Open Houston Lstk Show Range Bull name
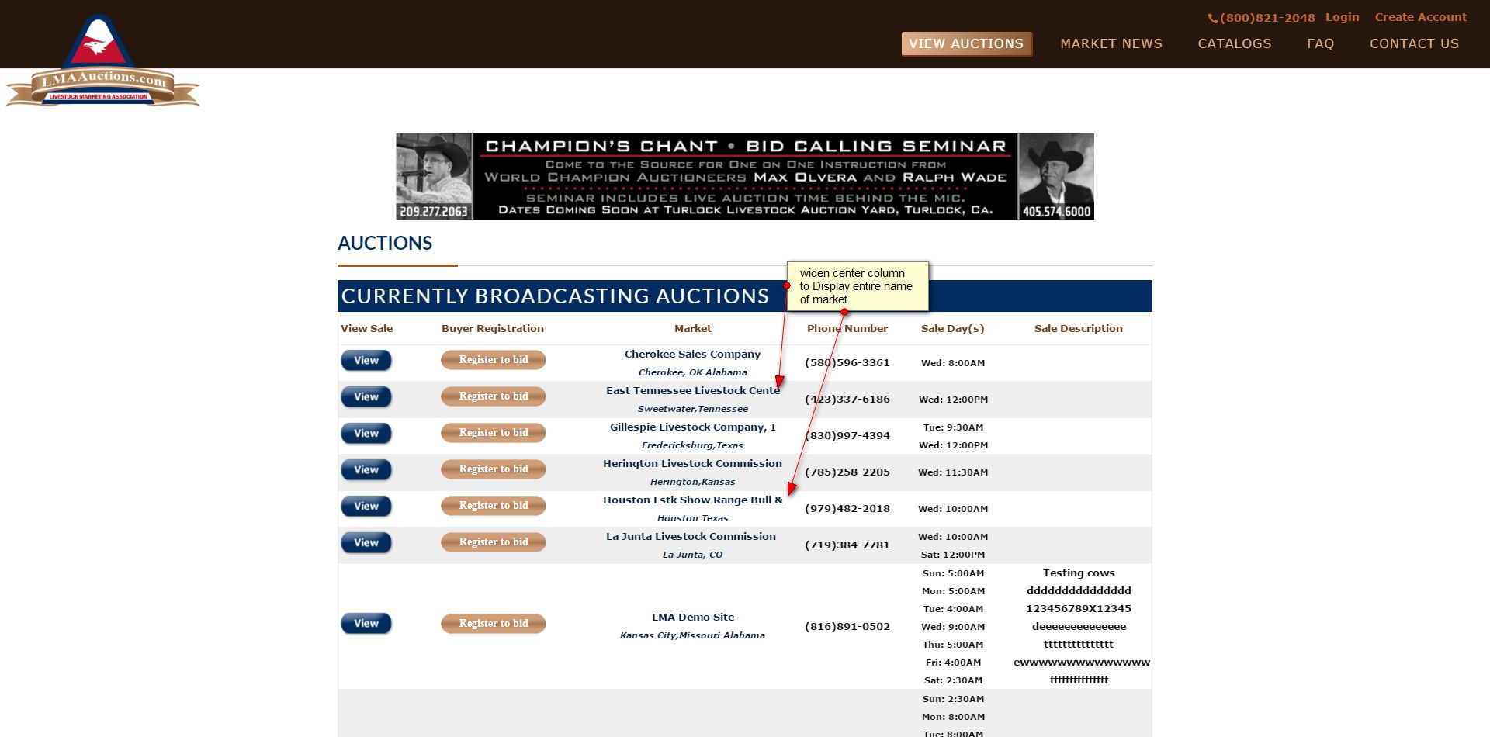Screen dimensions: 1490x737 (x=693, y=500)
